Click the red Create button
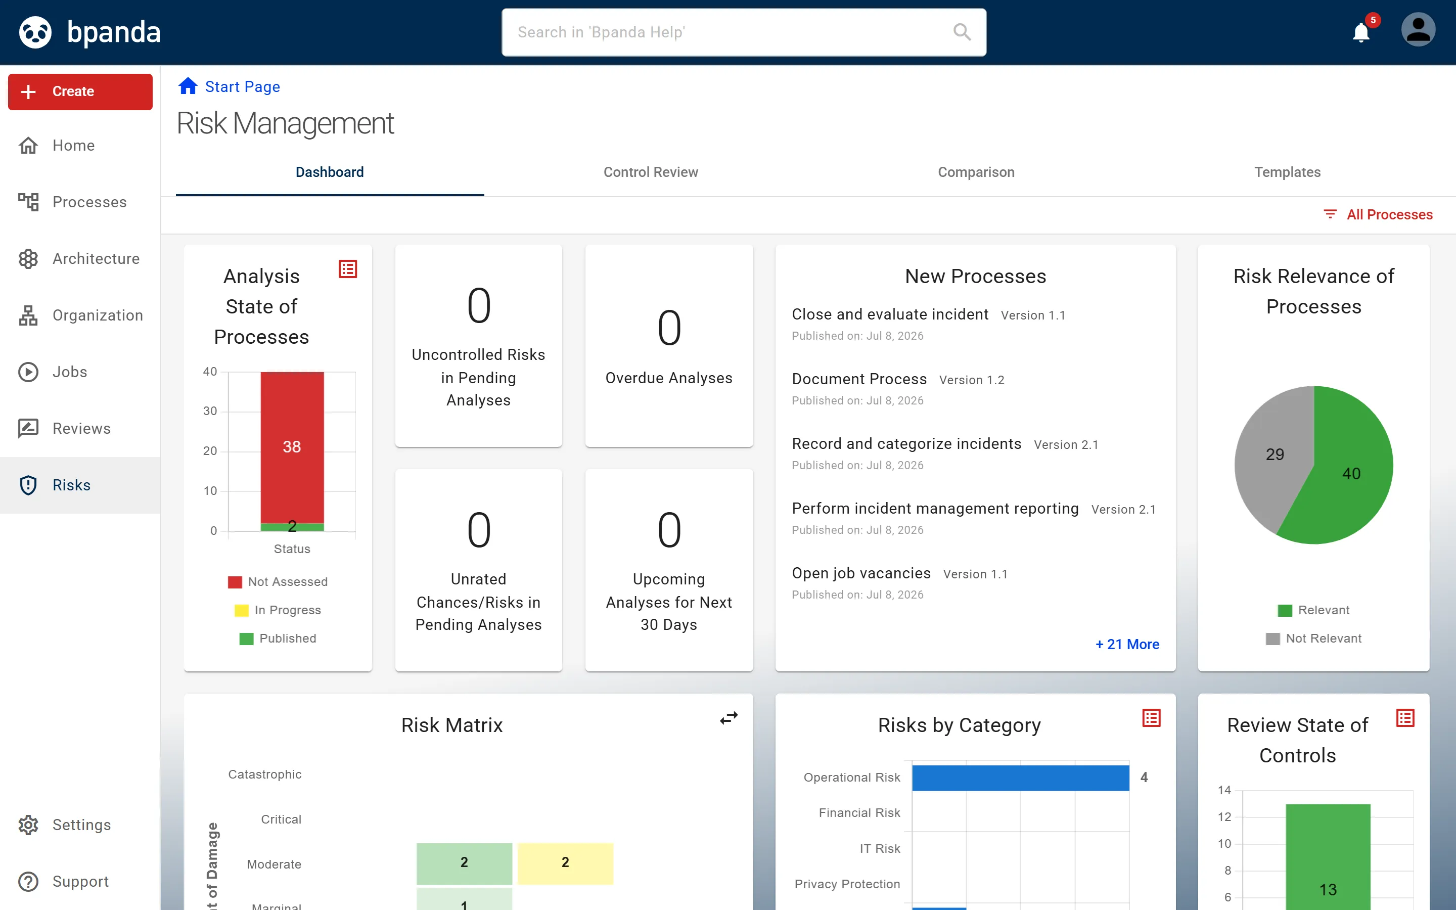The image size is (1456, 910). [x=80, y=92]
